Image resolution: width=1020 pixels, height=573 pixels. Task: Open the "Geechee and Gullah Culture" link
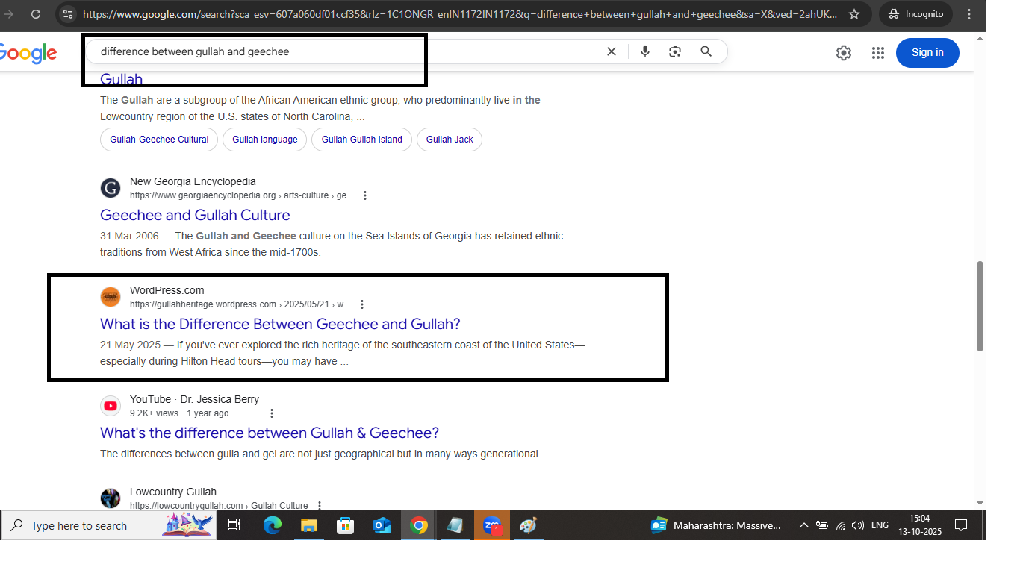195,215
